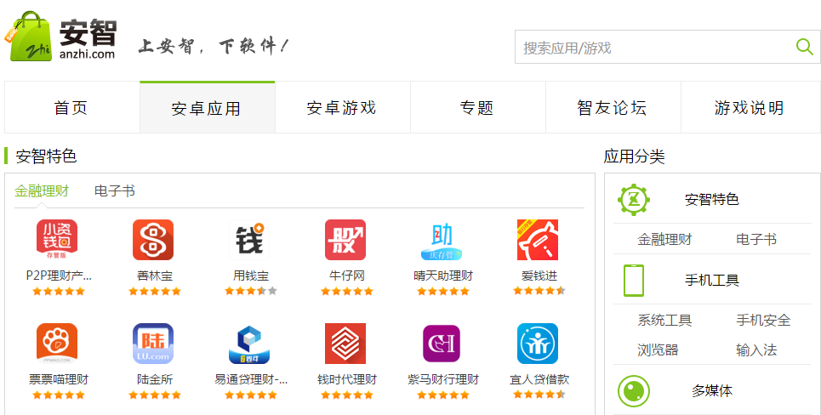Open the 紫马财行理财 app icon
The width and height of the screenshot is (821, 415).
[x=442, y=344]
